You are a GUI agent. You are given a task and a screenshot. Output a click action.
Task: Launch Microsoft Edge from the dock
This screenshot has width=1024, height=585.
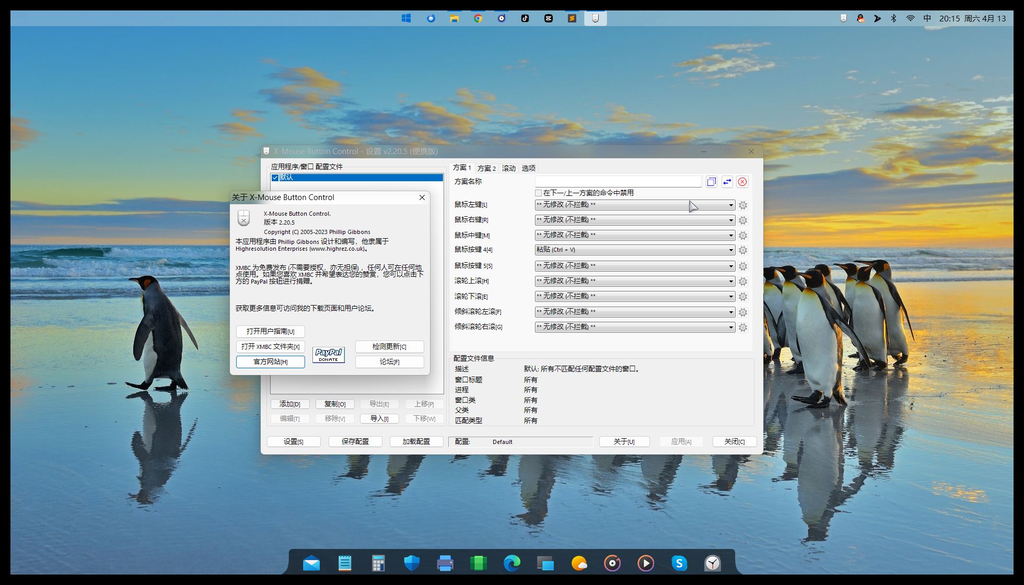512,563
